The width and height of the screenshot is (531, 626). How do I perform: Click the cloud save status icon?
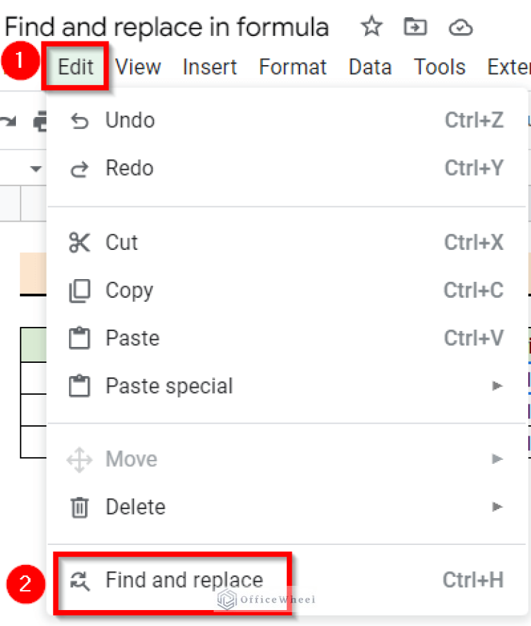(x=460, y=28)
